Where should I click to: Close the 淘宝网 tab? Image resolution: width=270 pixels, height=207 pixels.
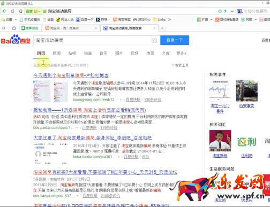[96, 28]
